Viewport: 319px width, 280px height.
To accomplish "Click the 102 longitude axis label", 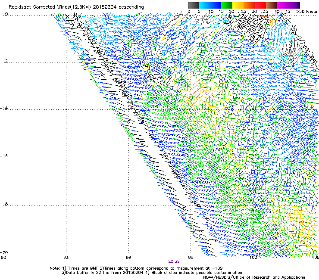I will pyautogui.click(x=253, y=258).
